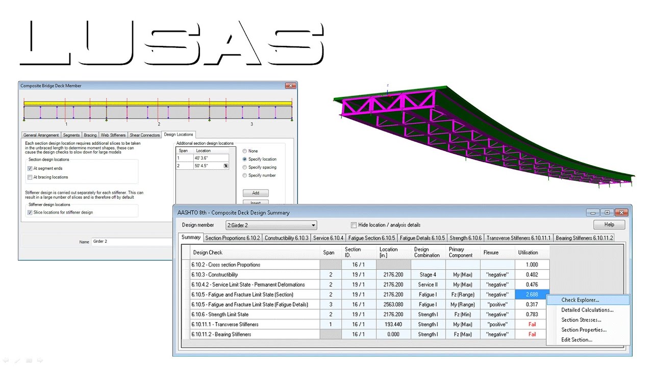Switch to the General Arrangement tab
Image resolution: width=653 pixels, height=367 pixels.
(41, 135)
